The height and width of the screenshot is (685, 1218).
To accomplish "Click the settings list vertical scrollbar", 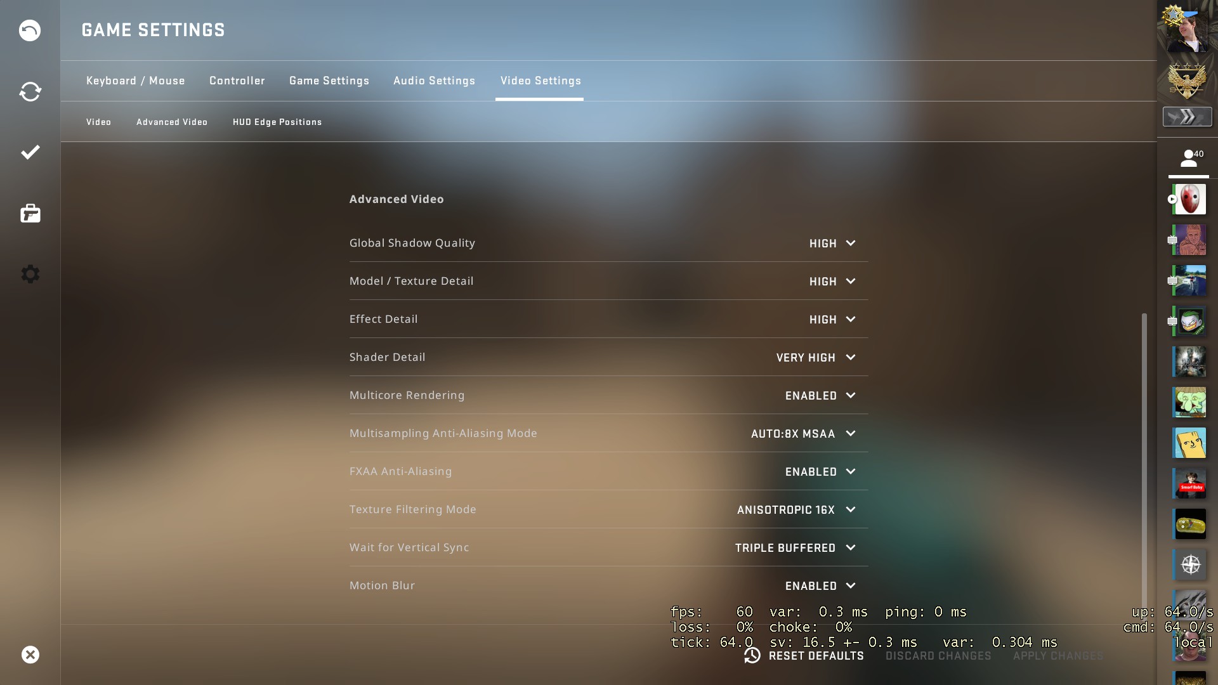I will click(1144, 457).
